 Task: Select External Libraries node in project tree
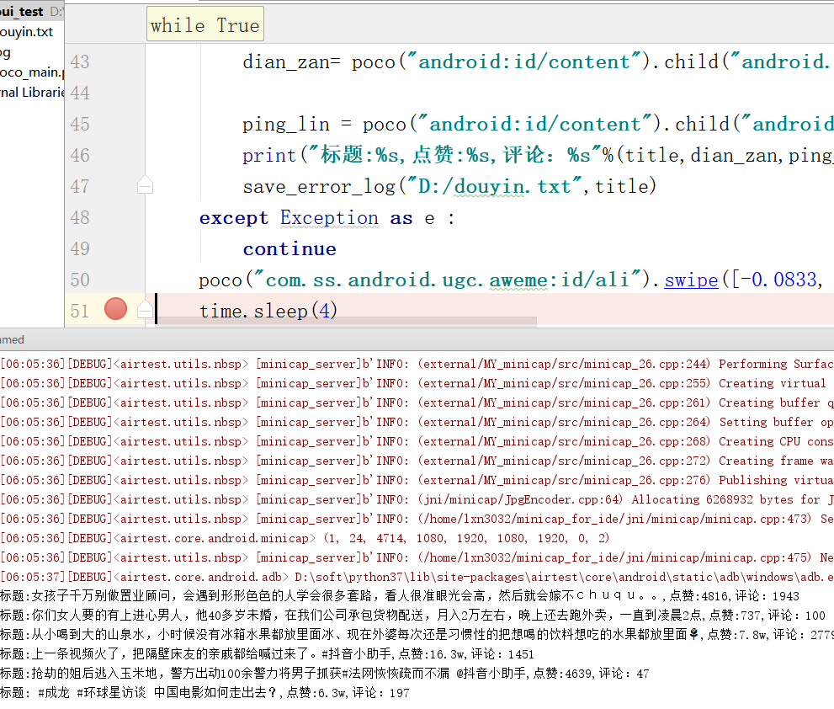coord(32,92)
